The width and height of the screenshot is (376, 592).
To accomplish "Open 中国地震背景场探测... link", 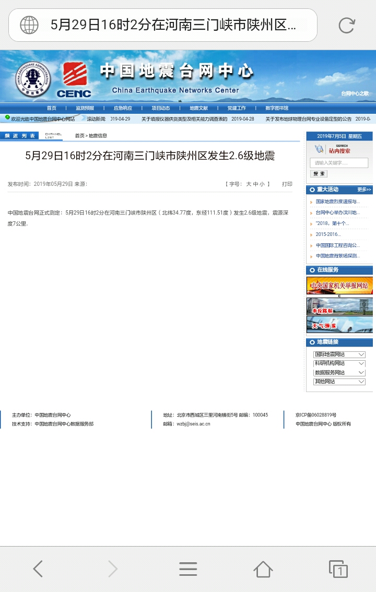I will point(338,256).
